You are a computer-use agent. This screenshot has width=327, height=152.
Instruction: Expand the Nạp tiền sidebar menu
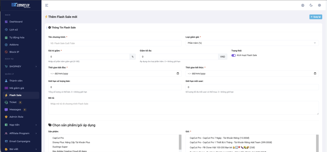[20, 125]
